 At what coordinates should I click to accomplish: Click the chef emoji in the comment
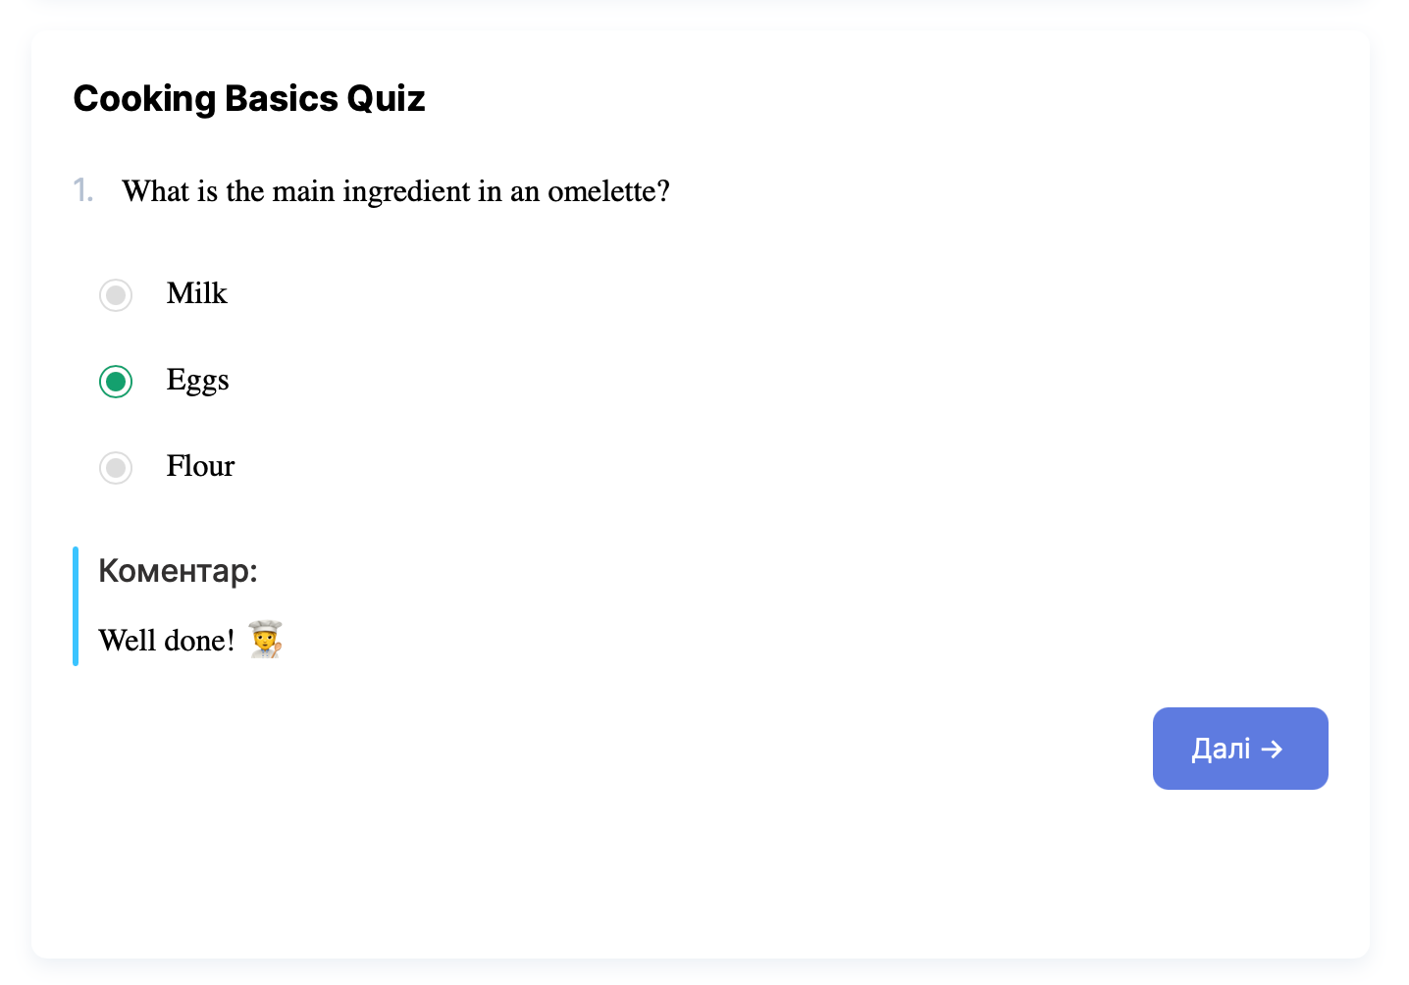(x=265, y=640)
